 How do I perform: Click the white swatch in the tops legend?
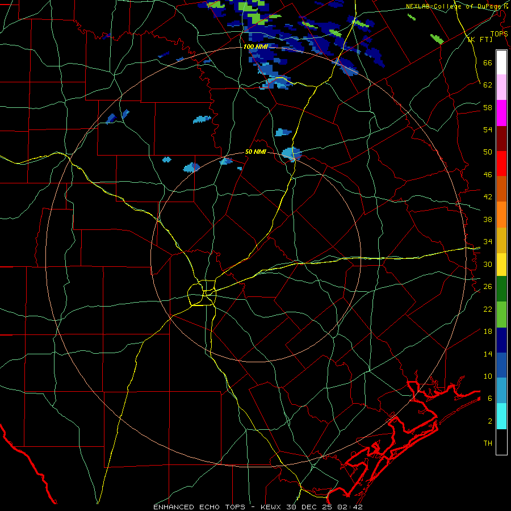(x=501, y=62)
